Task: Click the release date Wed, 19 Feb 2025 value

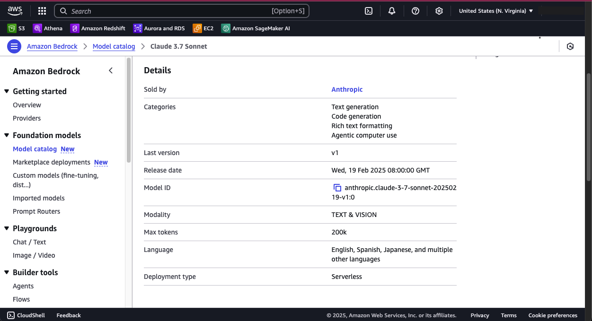Action: tap(380, 170)
